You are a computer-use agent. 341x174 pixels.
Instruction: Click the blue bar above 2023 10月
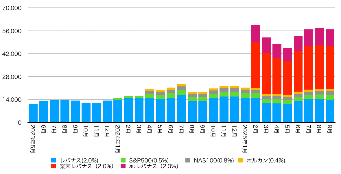pyautogui.click(x=86, y=113)
